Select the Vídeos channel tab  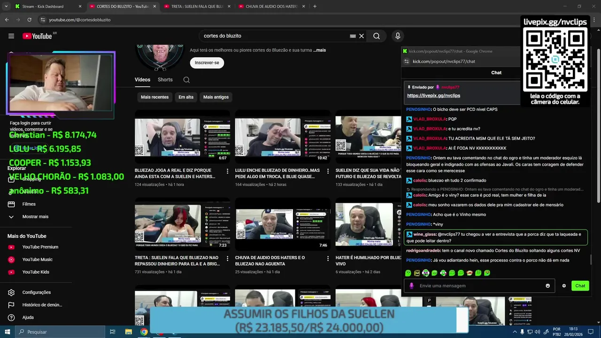[x=142, y=80]
